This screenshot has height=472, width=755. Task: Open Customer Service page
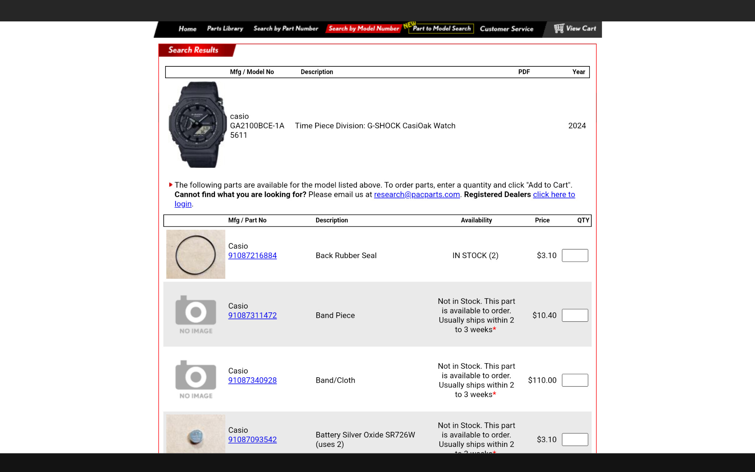coord(507,29)
